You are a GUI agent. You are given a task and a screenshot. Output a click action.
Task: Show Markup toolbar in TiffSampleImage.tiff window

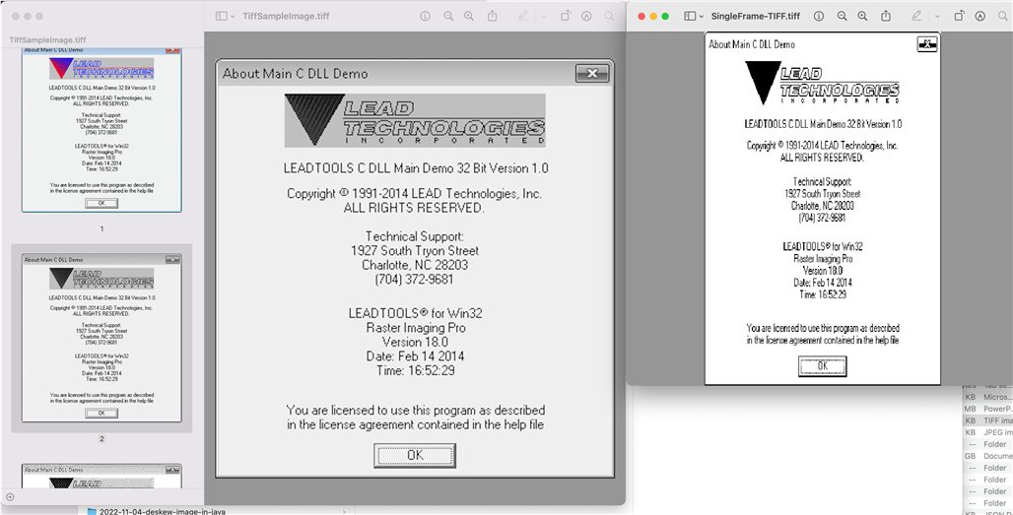(x=586, y=16)
